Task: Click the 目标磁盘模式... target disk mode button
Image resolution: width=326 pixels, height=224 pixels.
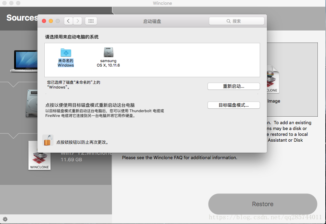Action: pyautogui.click(x=234, y=105)
